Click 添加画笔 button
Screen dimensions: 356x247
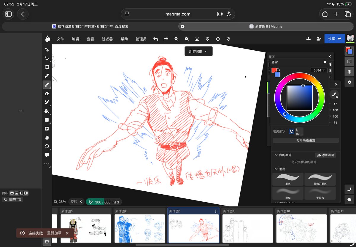click(x=325, y=155)
